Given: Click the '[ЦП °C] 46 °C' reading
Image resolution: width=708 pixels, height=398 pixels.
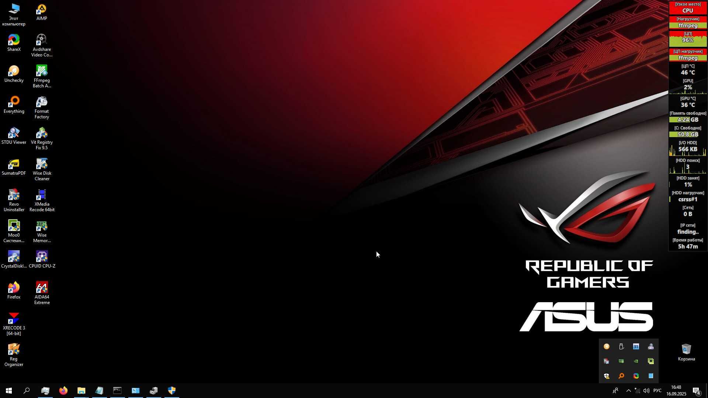Looking at the screenshot, I should [688, 70].
